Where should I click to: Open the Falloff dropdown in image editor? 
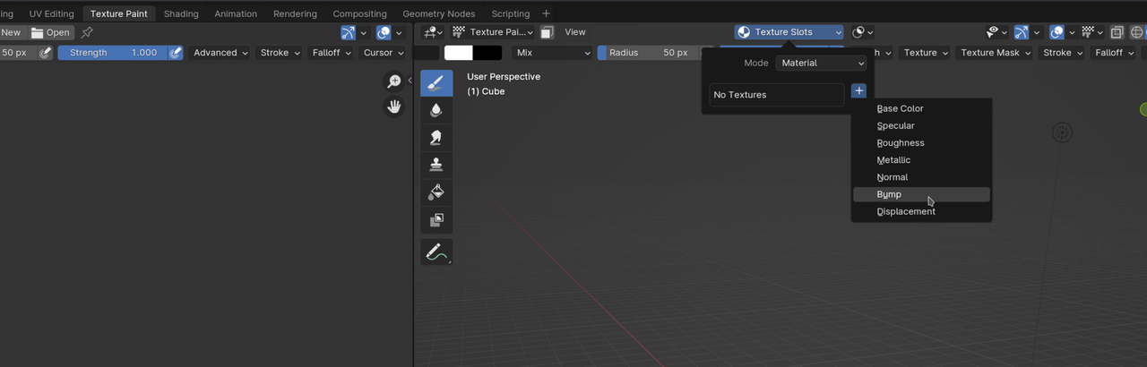pos(332,53)
